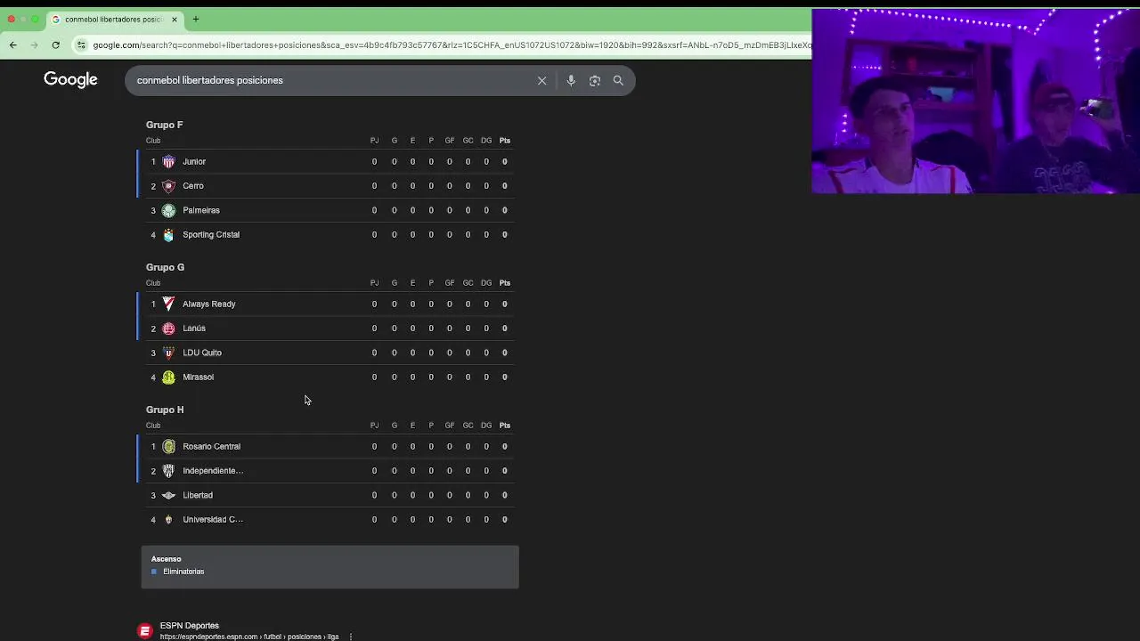The image size is (1140, 641).
Task: Click the Palmeiras team crest
Action: (x=168, y=210)
